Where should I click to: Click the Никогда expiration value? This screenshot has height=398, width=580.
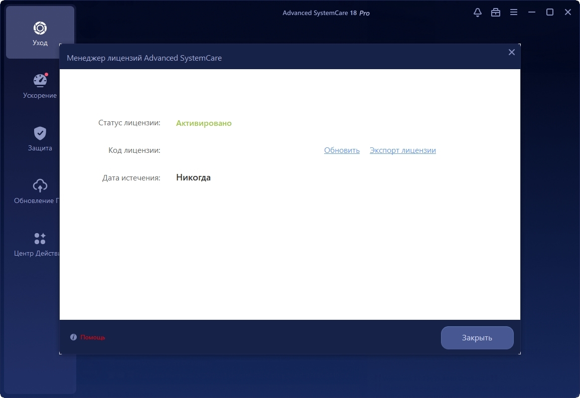click(x=194, y=177)
